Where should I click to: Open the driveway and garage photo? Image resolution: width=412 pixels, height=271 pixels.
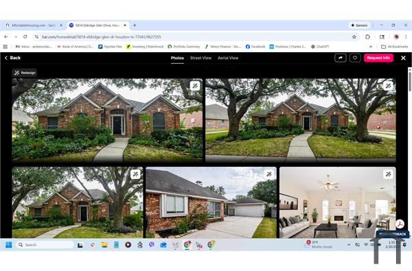211,202
